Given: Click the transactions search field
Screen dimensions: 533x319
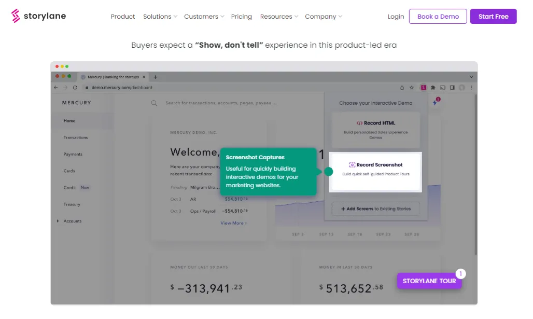Looking at the screenshot, I should (221, 103).
